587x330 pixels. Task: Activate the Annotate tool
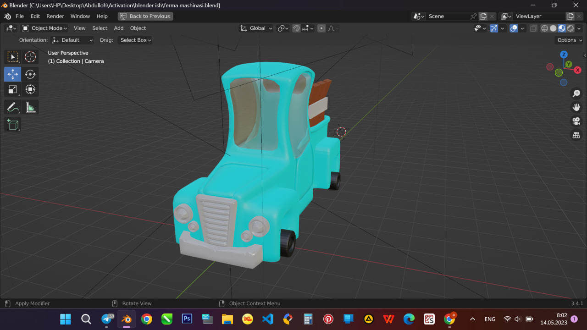[12, 106]
